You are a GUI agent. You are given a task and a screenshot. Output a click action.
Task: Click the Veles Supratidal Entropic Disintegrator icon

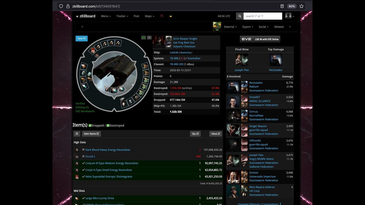(x=77, y=177)
